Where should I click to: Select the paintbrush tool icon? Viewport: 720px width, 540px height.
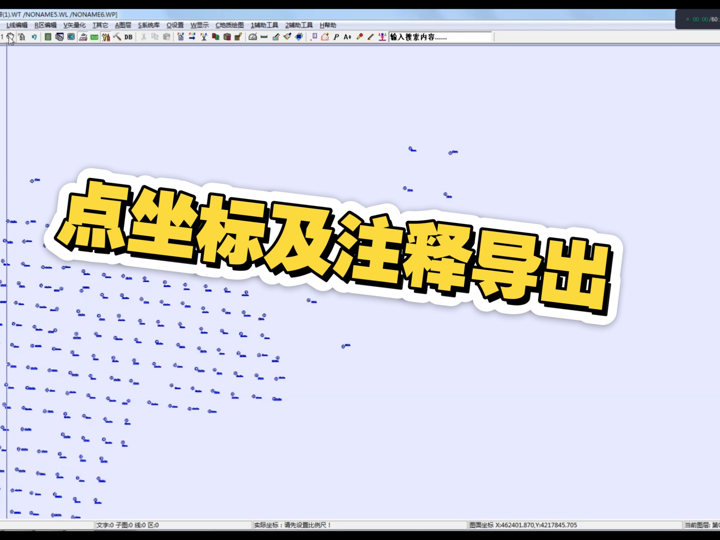pos(287,37)
